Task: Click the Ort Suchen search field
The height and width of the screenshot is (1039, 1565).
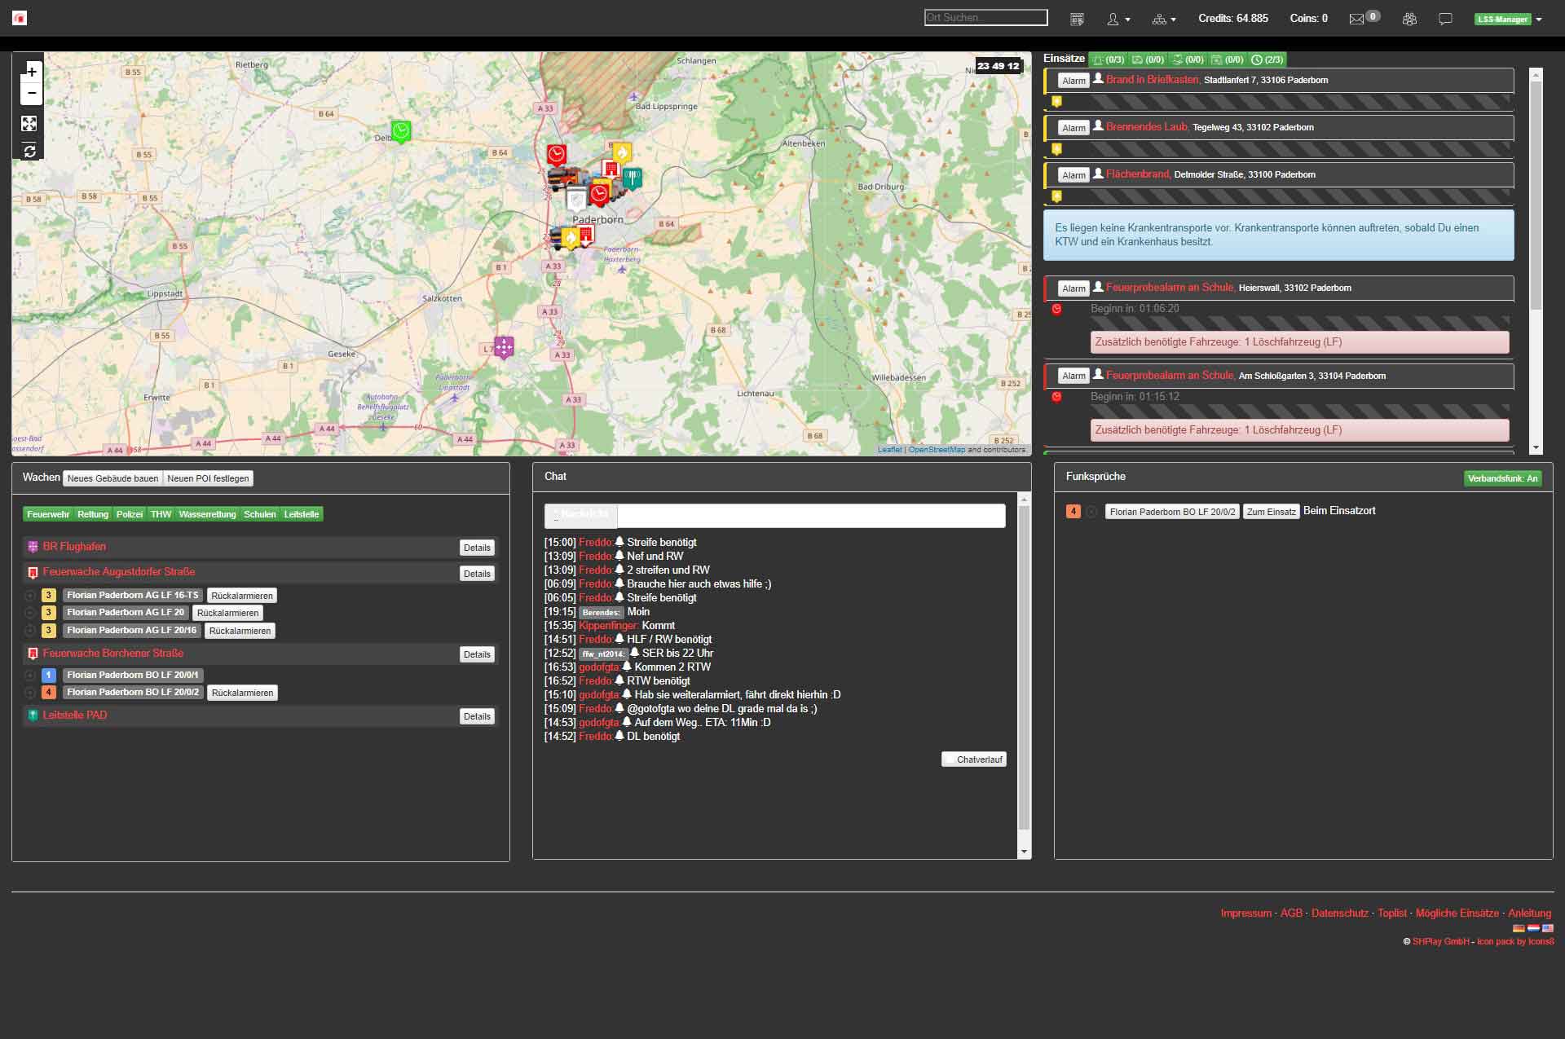Action: click(985, 17)
